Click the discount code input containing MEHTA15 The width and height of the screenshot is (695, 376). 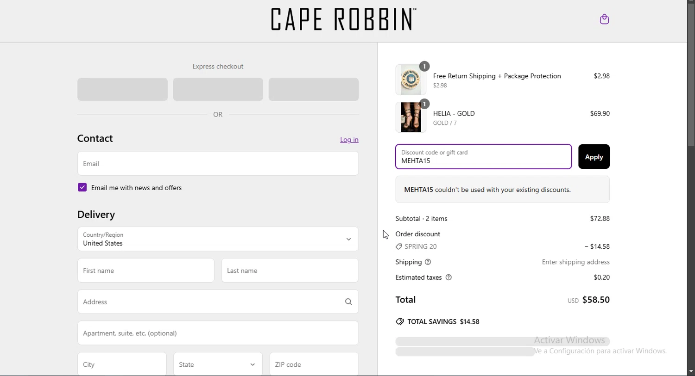(x=484, y=157)
